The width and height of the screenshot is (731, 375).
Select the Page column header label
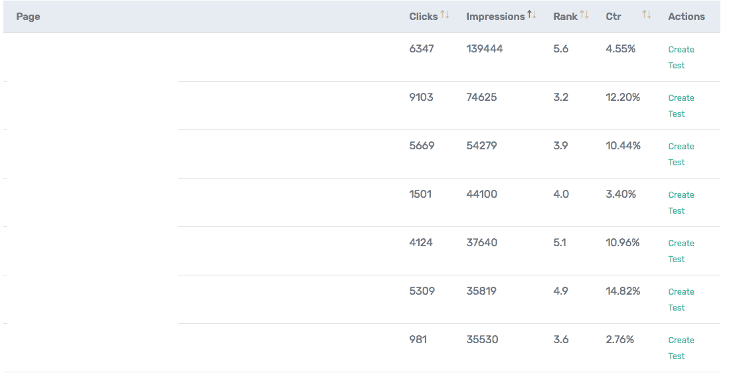[29, 17]
